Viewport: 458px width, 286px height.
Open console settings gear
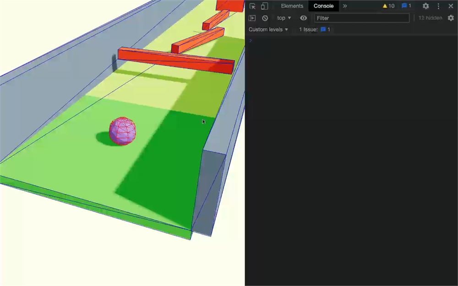click(451, 18)
